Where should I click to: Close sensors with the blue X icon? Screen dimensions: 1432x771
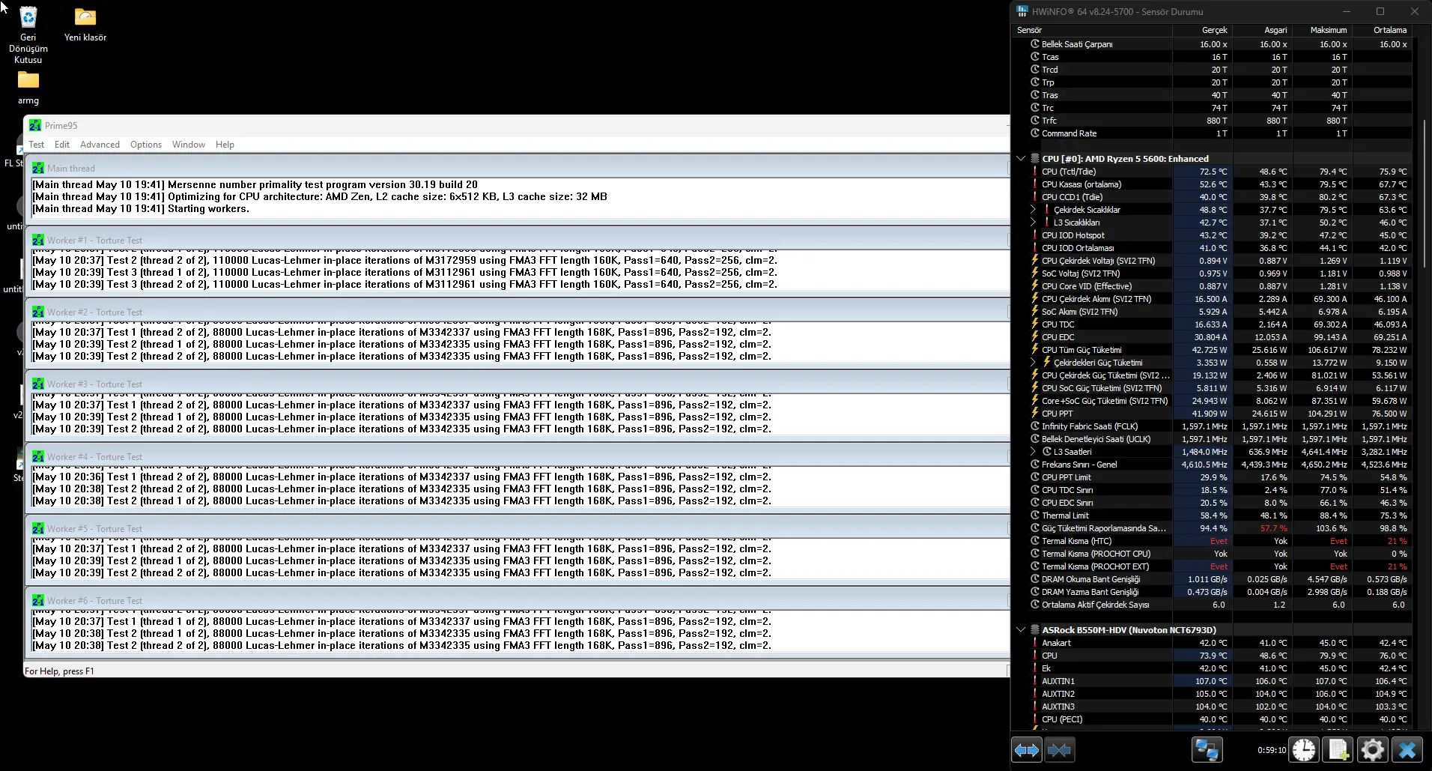click(x=1407, y=749)
